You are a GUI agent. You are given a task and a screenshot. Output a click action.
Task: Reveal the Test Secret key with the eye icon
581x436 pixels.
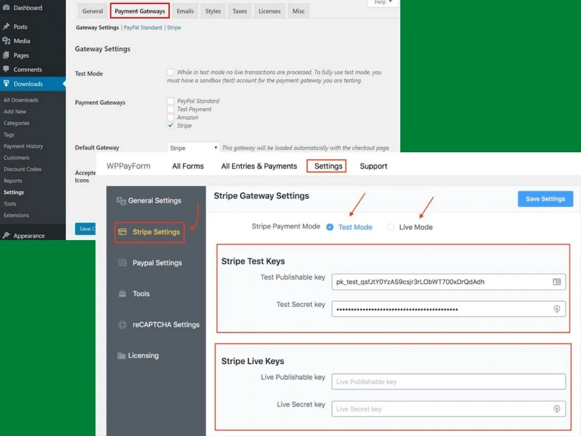556,309
